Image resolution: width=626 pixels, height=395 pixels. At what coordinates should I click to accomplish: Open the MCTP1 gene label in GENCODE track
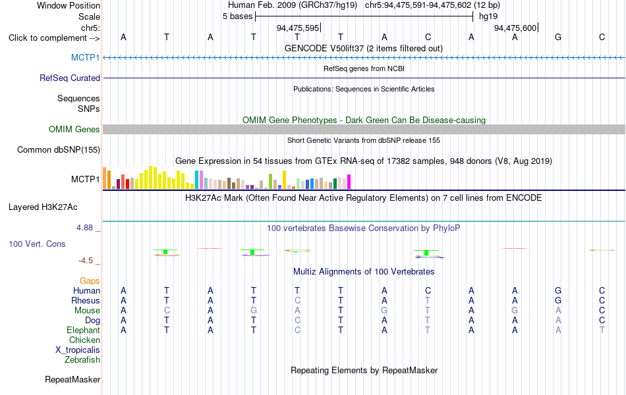click(86, 57)
